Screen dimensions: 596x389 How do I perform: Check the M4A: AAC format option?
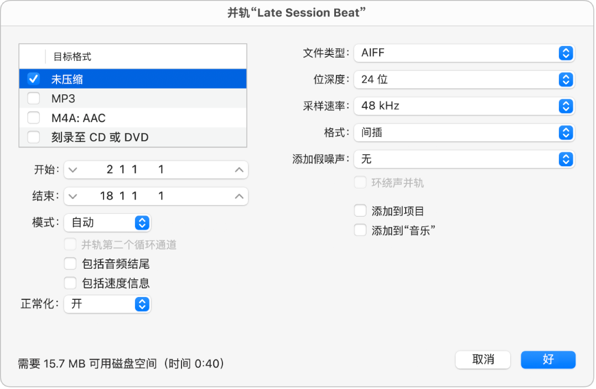click(33, 117)
